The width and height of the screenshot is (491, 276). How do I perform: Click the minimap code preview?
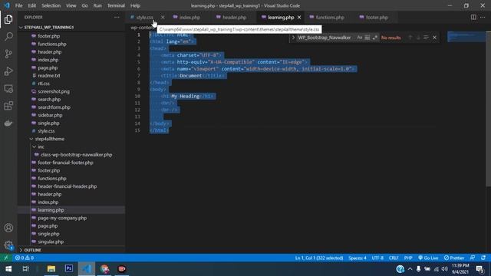[x=466, y=37]
